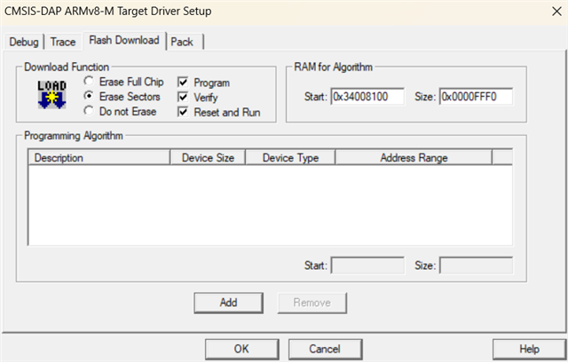Go to the Pack tab
The image size is (568, 362).
[182, 42]
